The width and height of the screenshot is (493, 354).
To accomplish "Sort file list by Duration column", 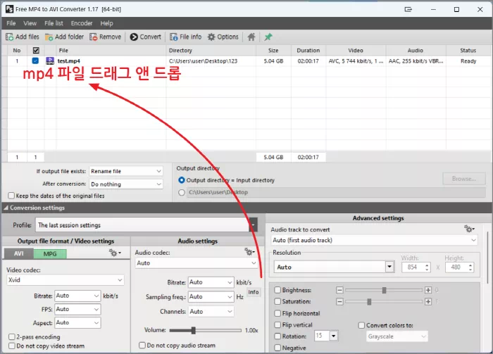I will point(308,50).
